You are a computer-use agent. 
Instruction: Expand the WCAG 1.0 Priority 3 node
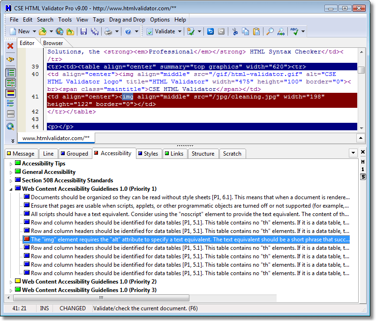11,291
